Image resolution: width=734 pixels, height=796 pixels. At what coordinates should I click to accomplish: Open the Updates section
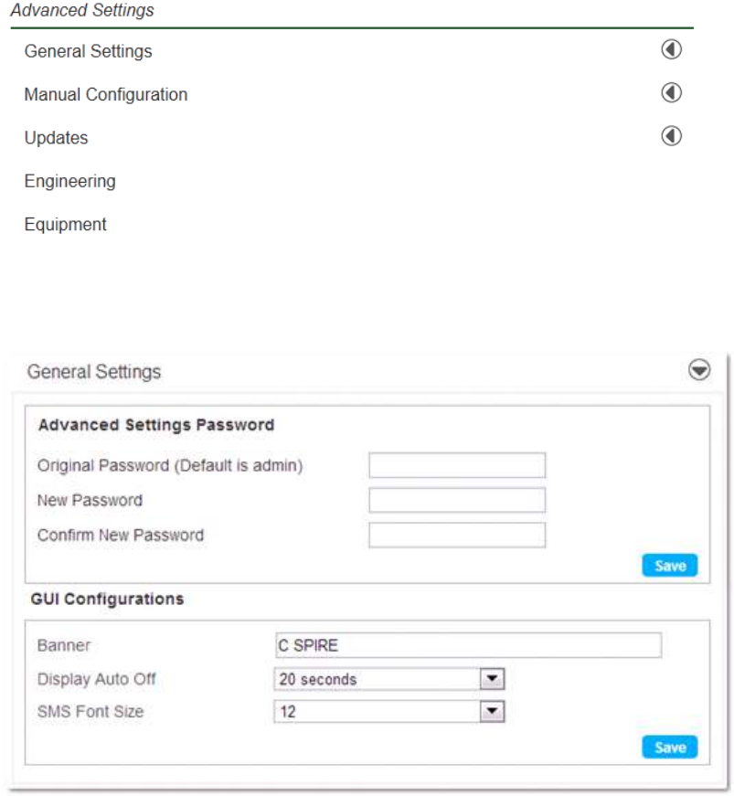56,138
